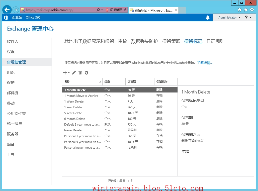Viewport: 258px width, 191px height.
Task: Select the 6 Month Delete row
Action: [x=120, y=119]
